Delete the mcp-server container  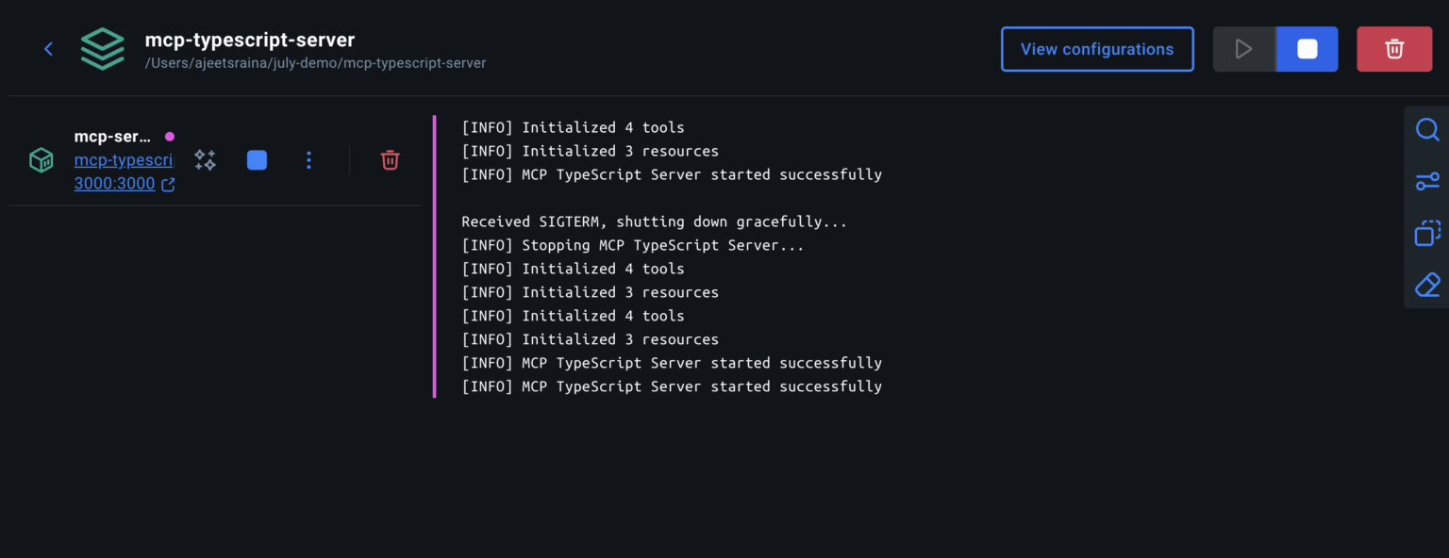[390, 159]
